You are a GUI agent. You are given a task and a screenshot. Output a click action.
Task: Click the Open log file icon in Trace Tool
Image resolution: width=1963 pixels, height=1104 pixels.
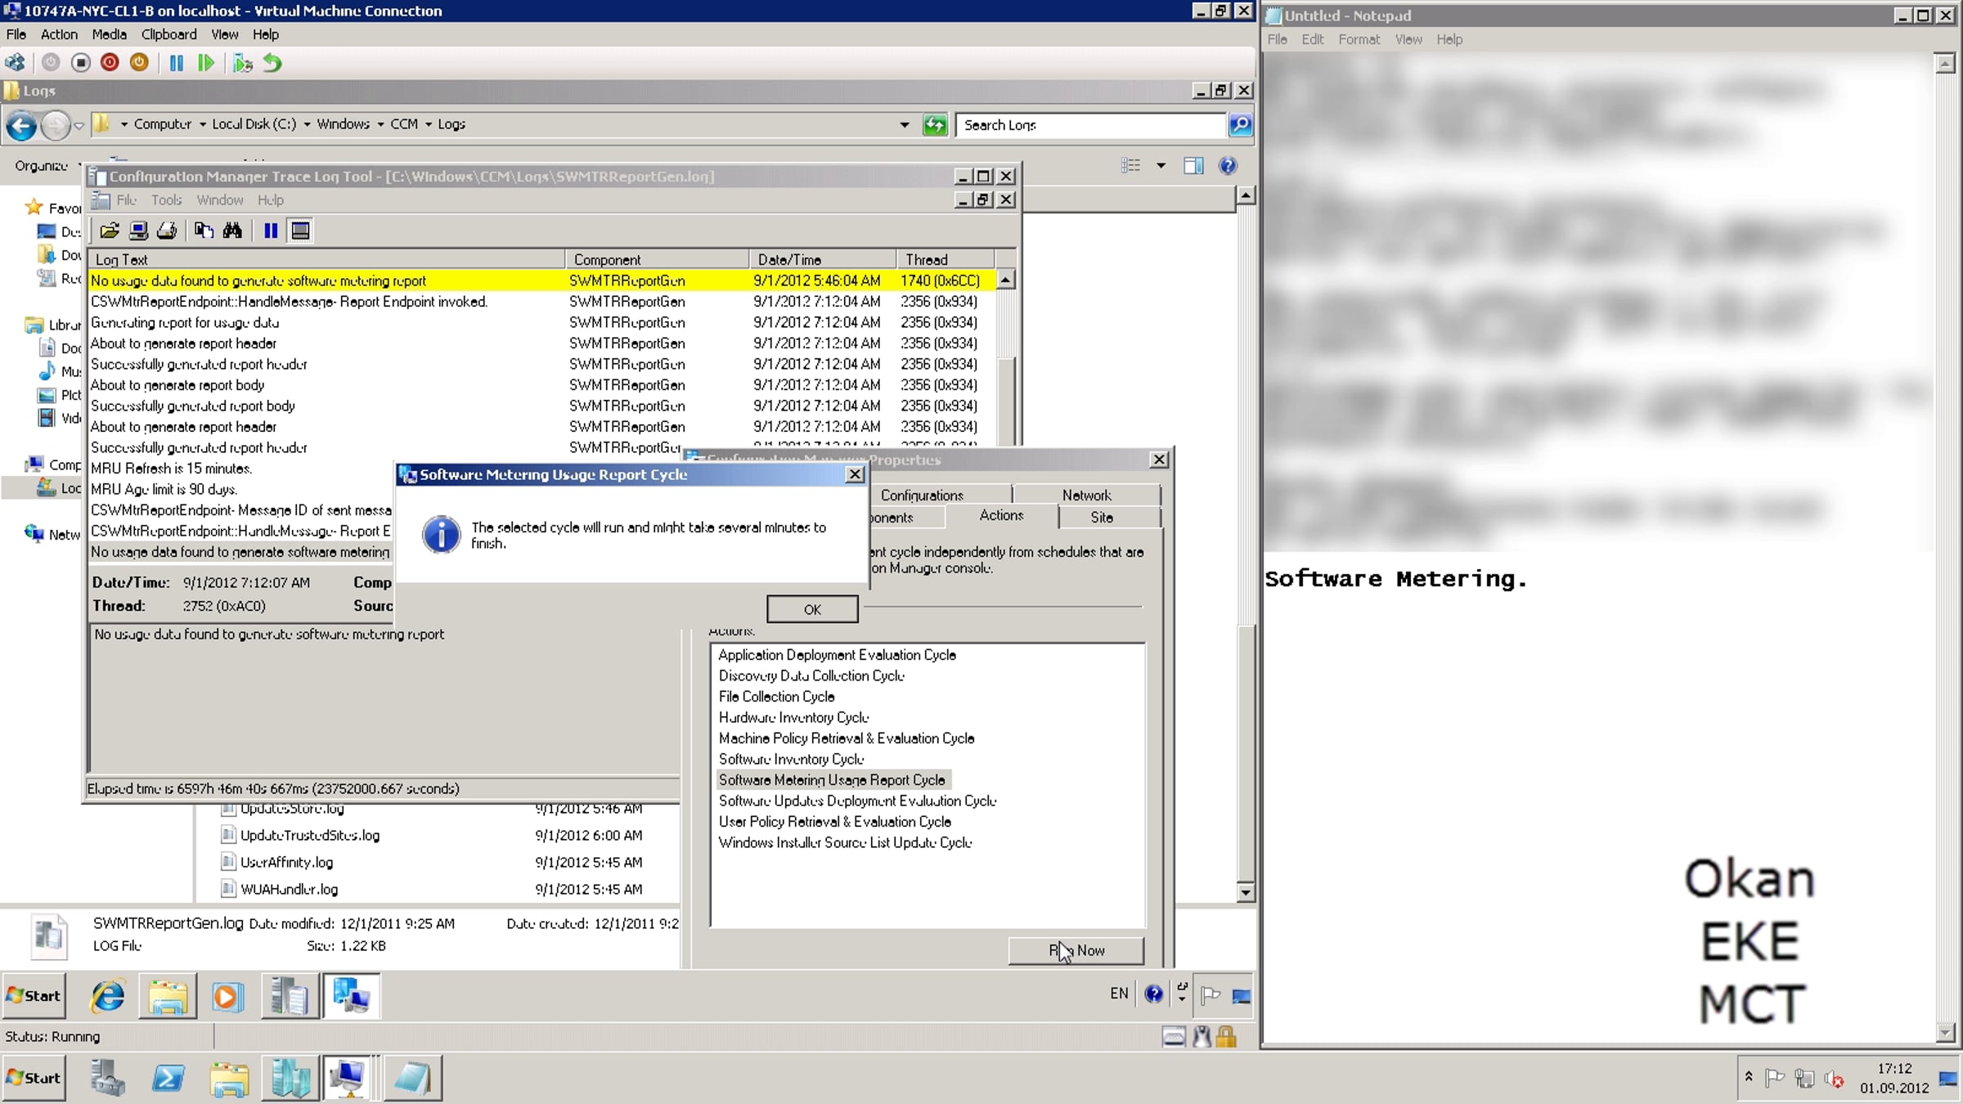tap(110, 231)
